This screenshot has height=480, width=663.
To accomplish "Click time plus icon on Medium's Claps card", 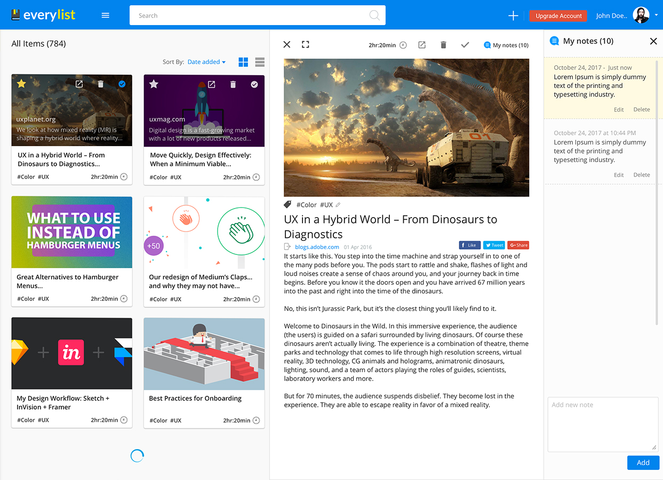I will 256,299.
